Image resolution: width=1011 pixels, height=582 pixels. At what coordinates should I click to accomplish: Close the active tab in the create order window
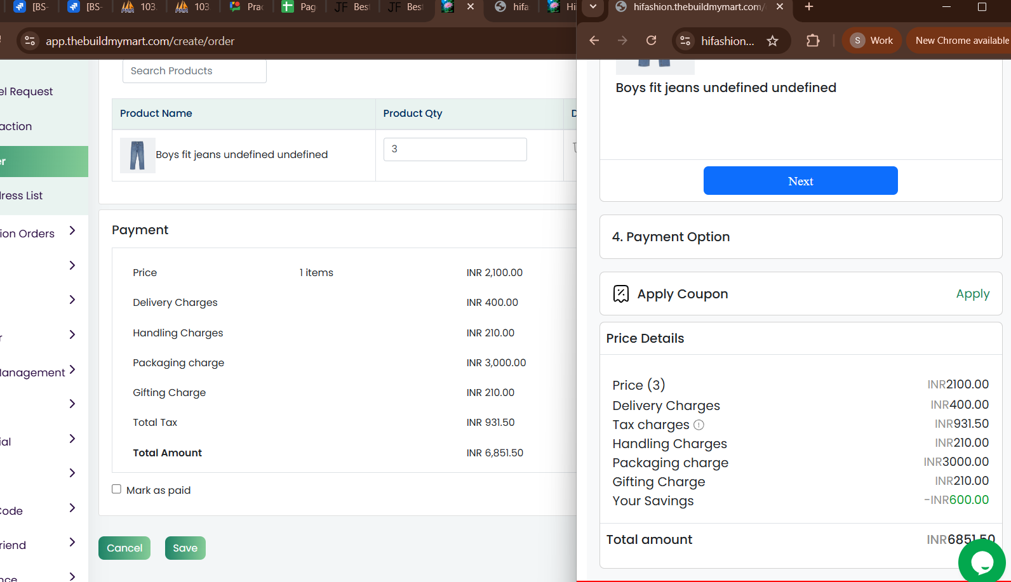(x=471, y=7)
